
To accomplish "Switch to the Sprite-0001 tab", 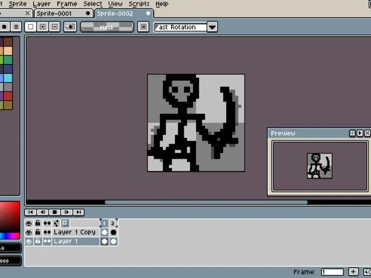I will 63,13.
